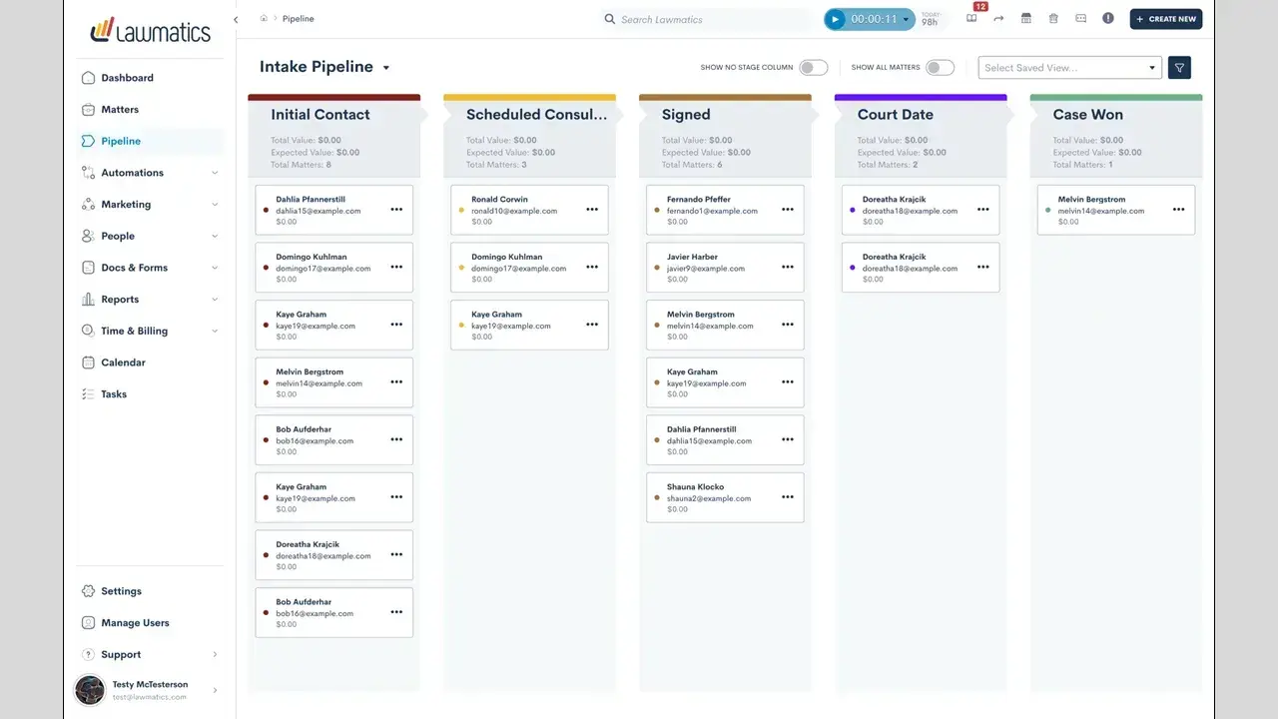The width and height of the screenshot is (1278, 719).
Task: Click the Reports sidebar icon
Action: click(x=90, y=299)
